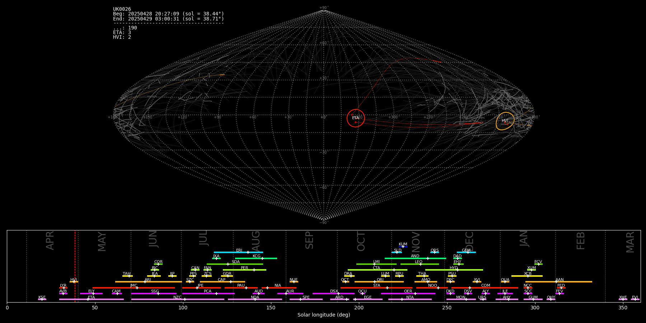Click the URS shower marker
646x323 pixels.
(483, 299)
